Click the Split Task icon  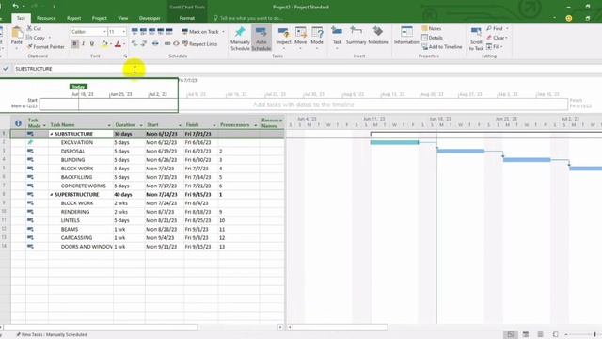tap(155, 44)
